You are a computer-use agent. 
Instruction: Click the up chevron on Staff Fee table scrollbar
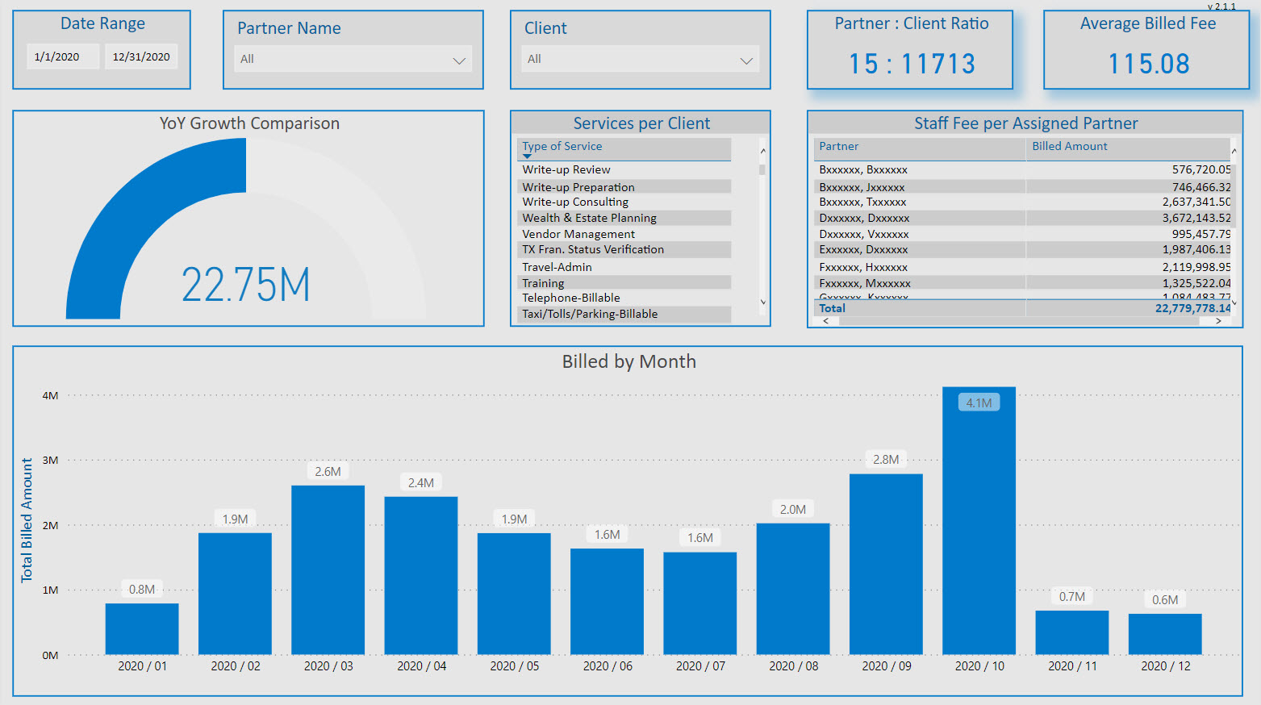pos(1234,151)
